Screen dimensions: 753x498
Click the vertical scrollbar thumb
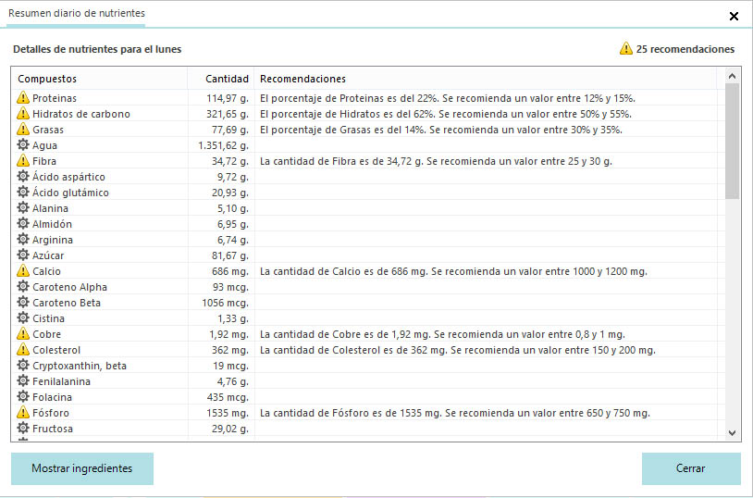(732, 141)
